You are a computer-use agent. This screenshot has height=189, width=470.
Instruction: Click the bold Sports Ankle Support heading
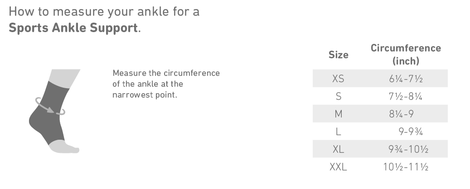(73, 28)
